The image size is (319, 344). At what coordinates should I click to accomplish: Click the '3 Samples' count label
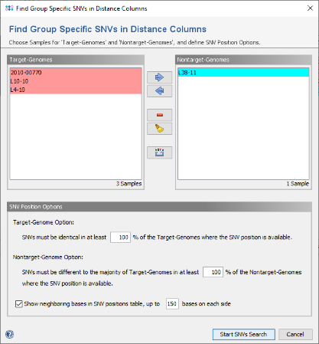pyautogui.click(x=129, y=184)
